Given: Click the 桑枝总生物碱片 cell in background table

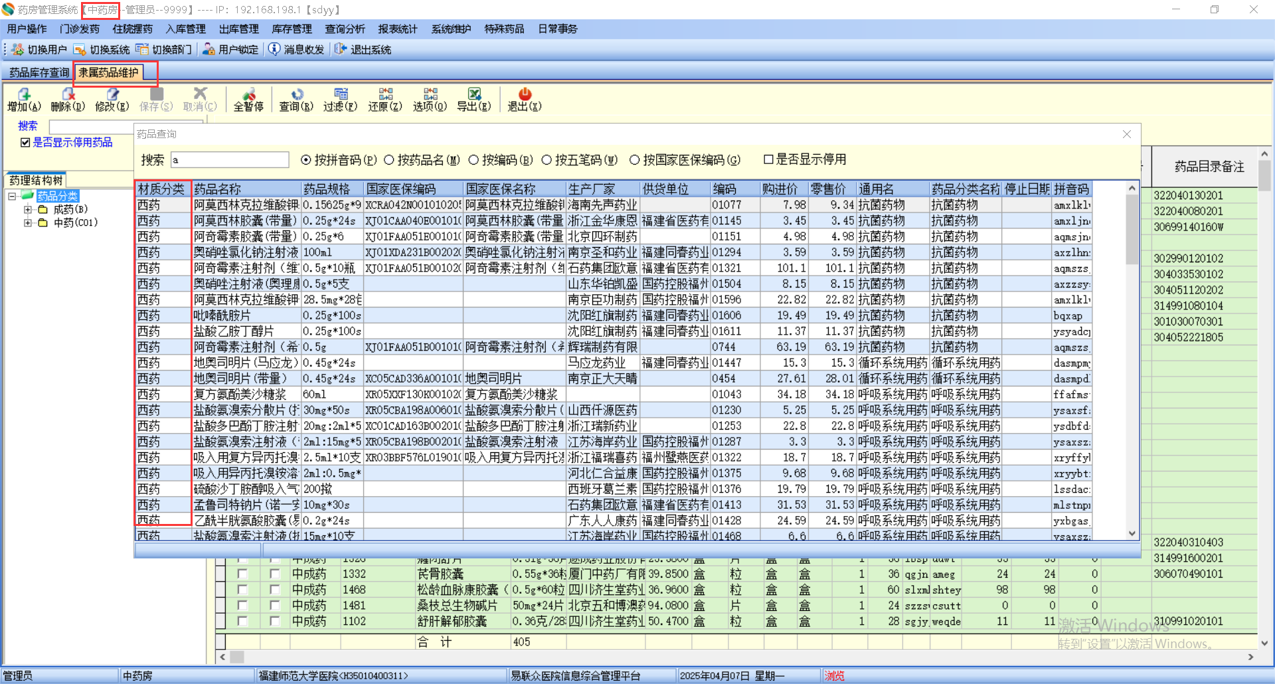Looking at the screenshot, I should (x=463, y=606).
